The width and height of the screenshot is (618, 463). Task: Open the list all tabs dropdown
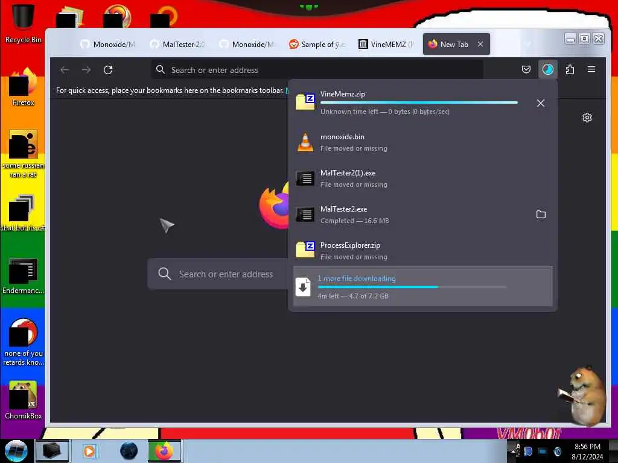pyautogui.click(x=529, y=44)
